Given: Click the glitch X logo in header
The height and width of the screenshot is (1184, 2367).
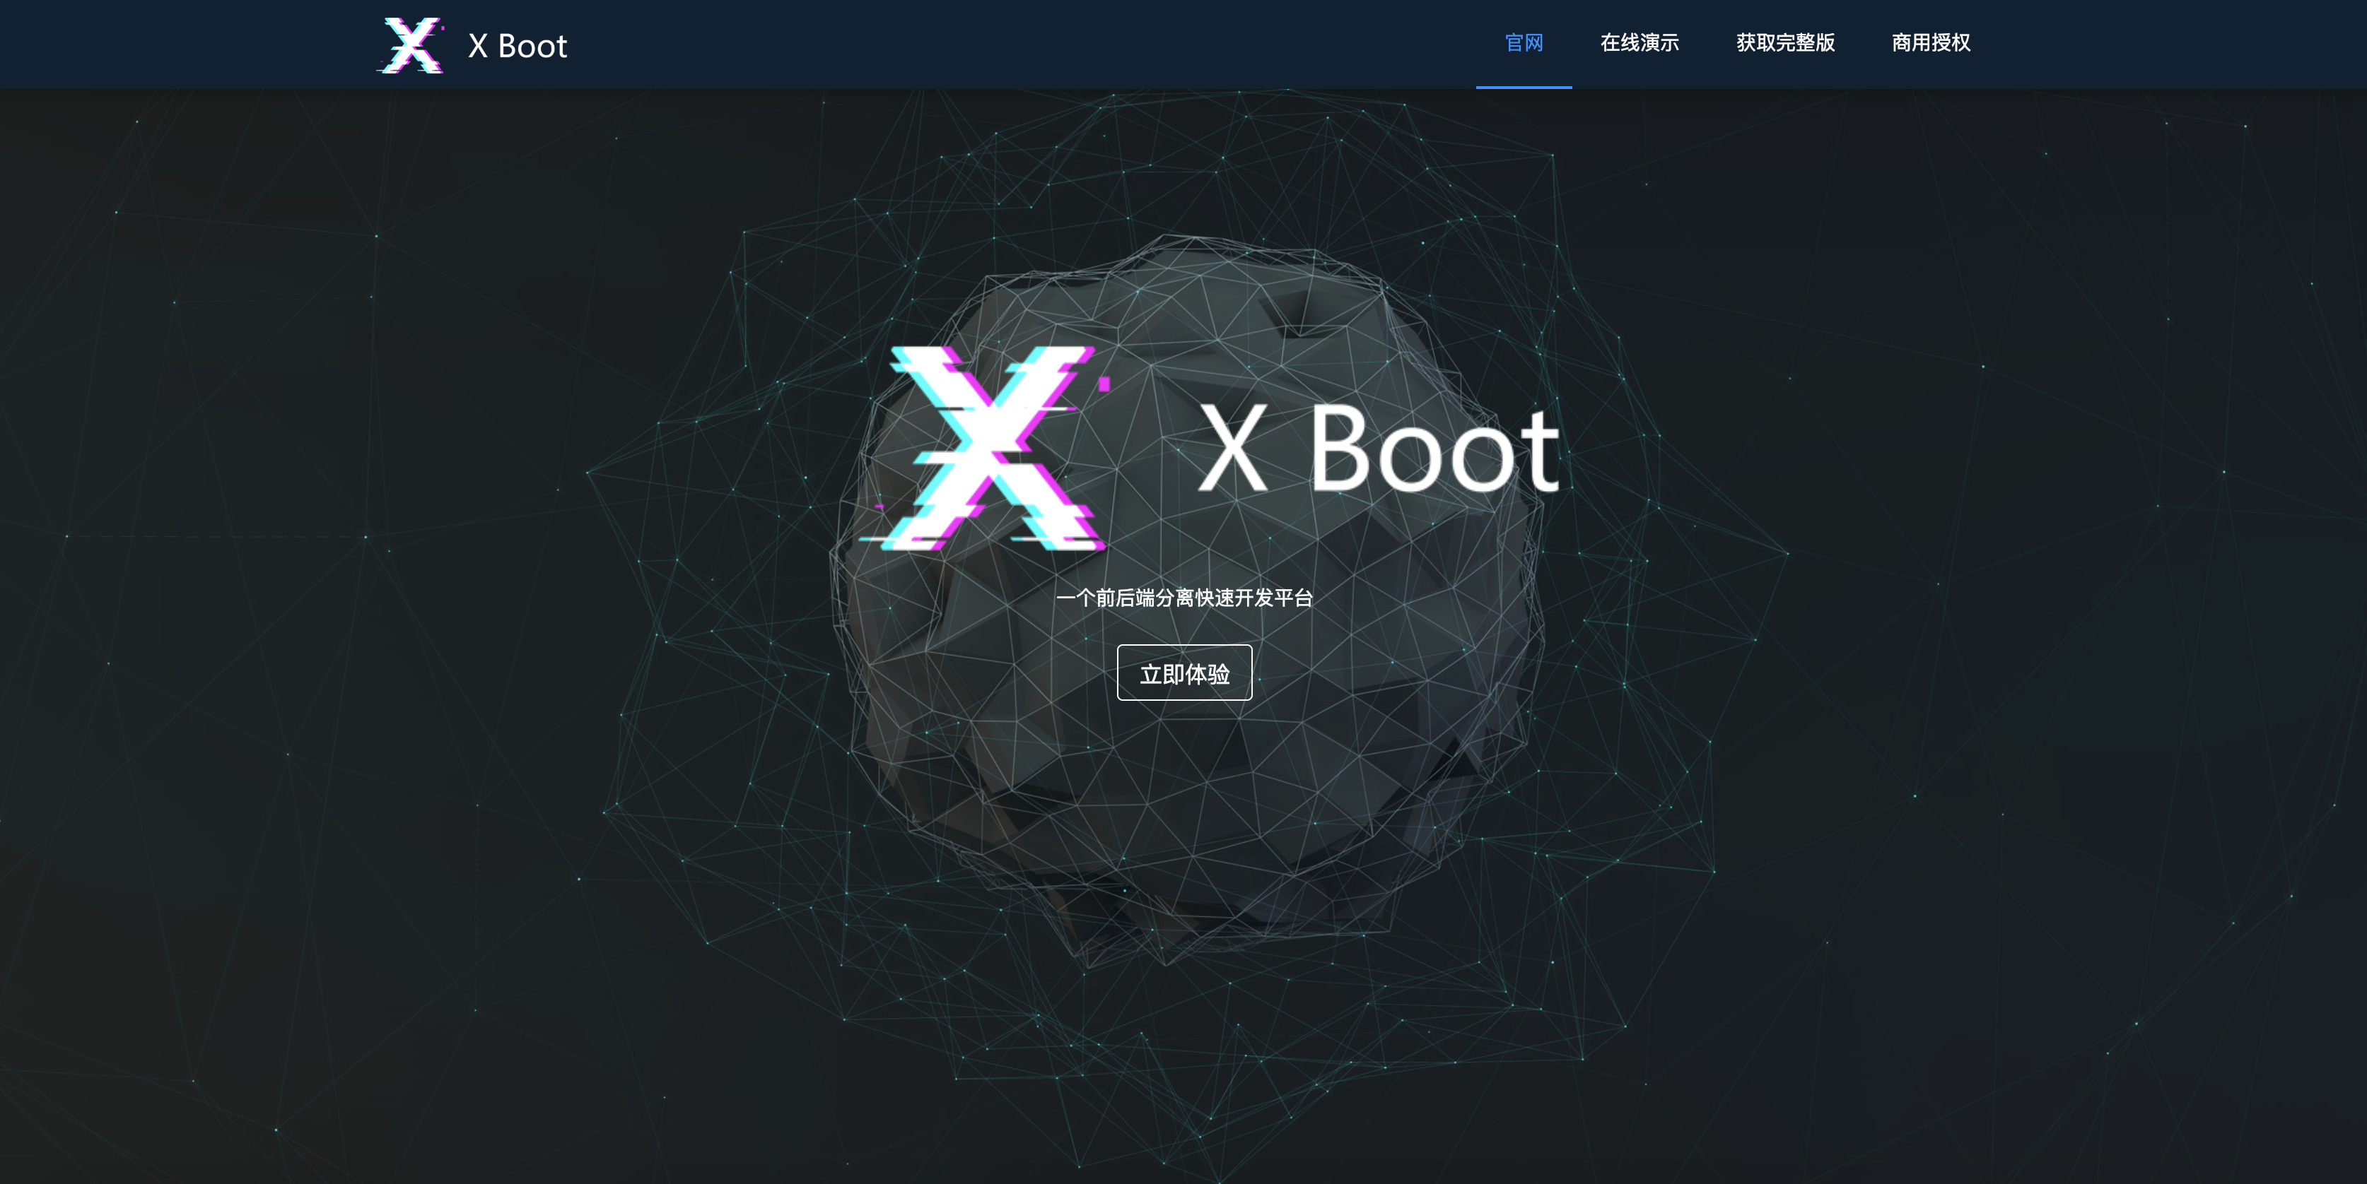Looking at the screenshot, I should pyautogui.click(x=411, y=45).
